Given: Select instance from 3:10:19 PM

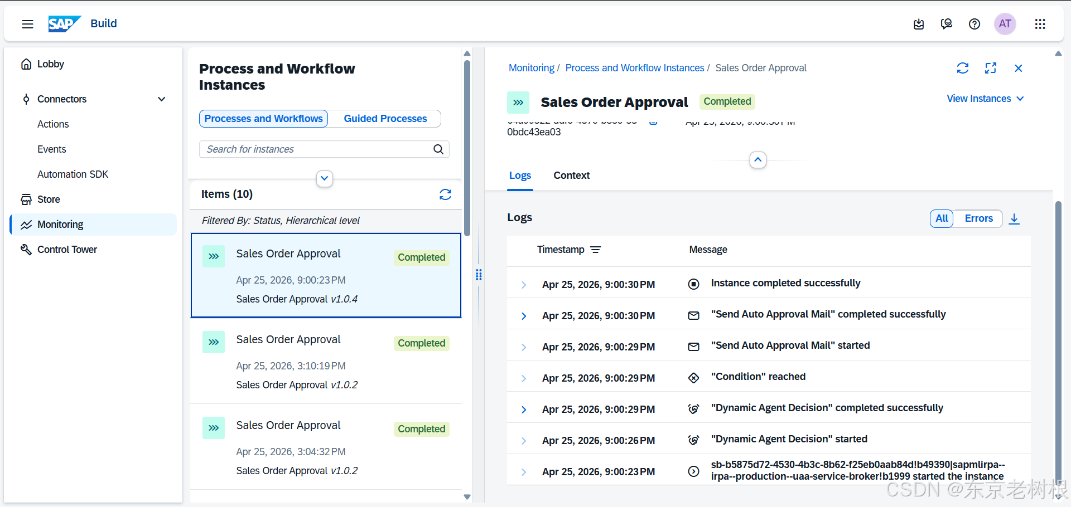Looking at the screenshot, I should 326,362.
